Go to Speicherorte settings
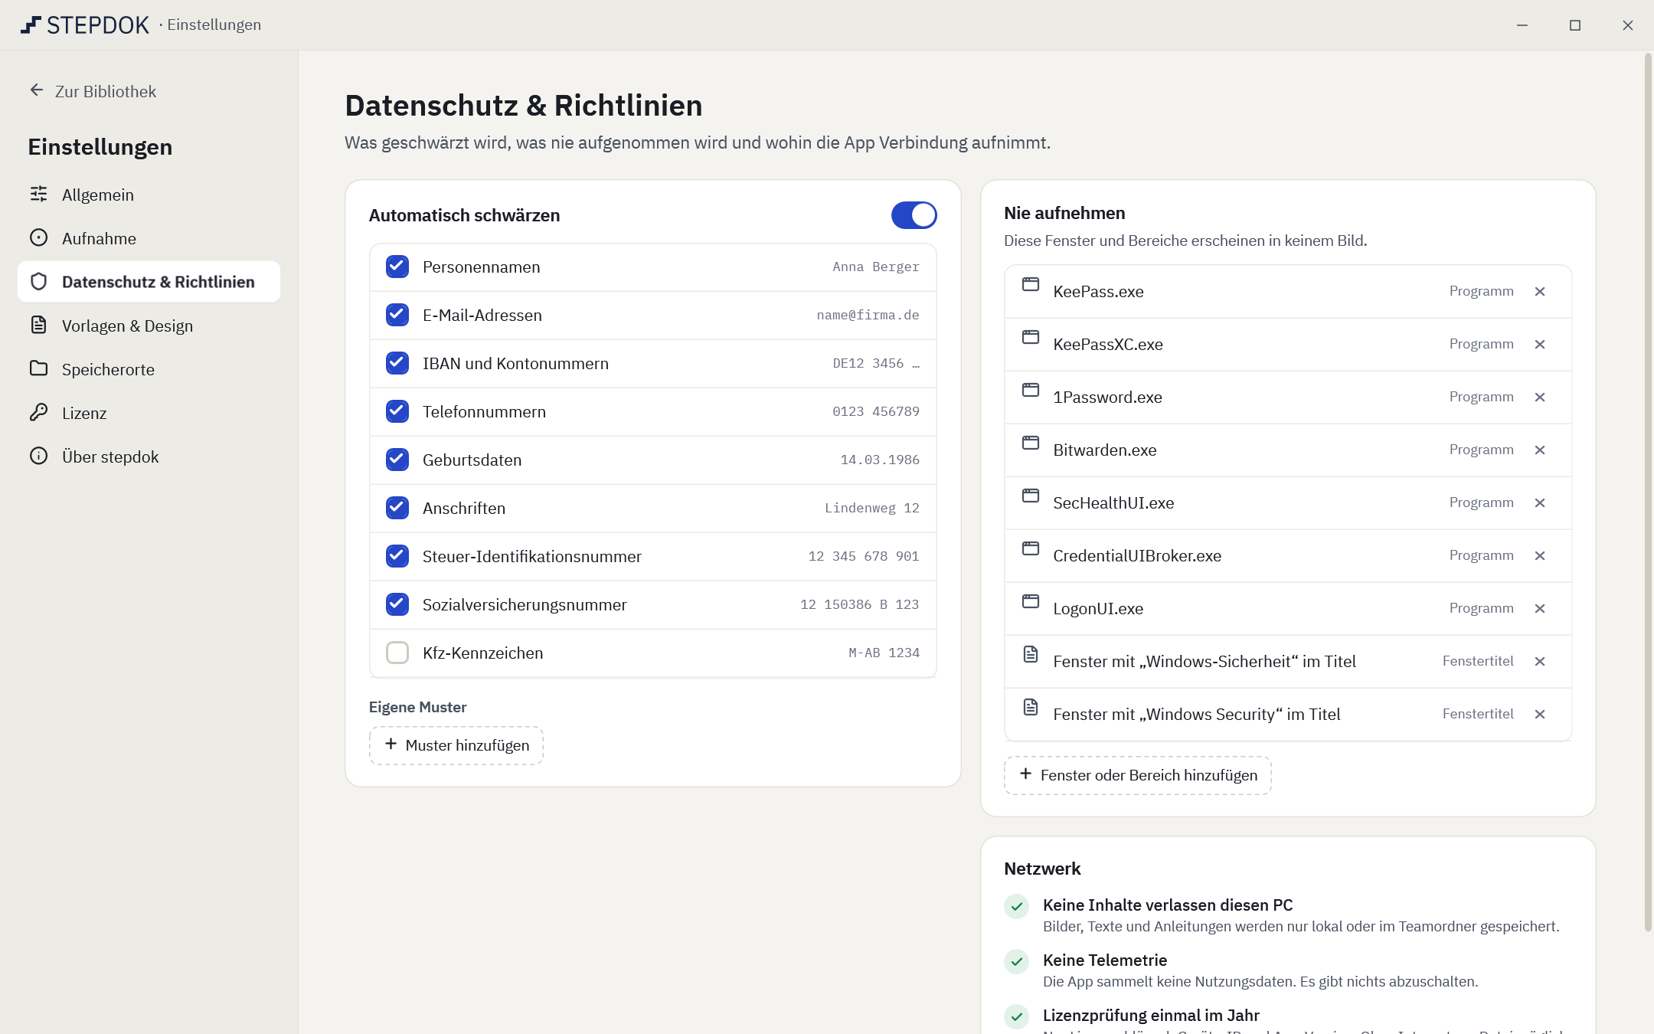The height and width of the screenshot is (1034, 1654). 149,369
